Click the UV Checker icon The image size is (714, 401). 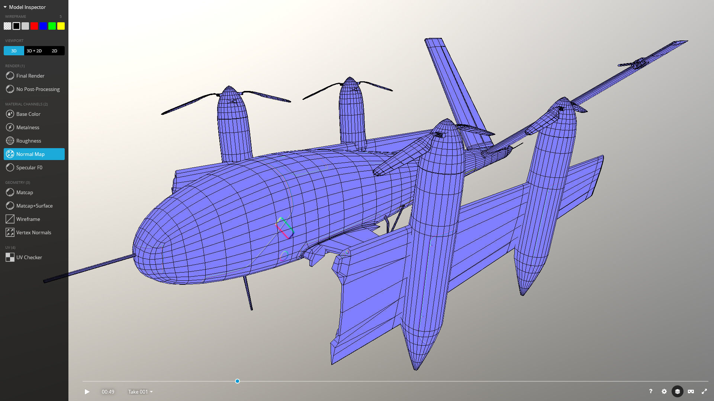[x=10, y=257]
